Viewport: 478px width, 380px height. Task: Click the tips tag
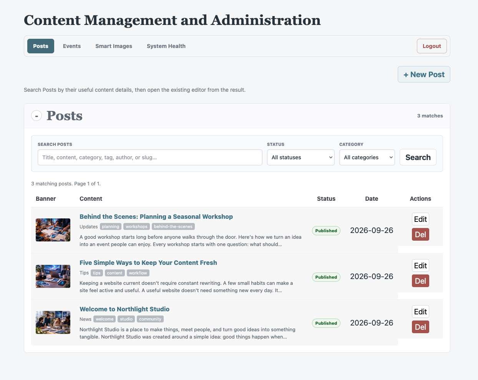point(97,273)
